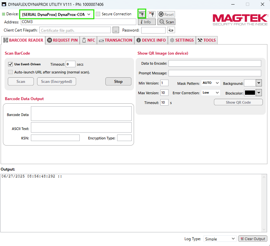Open the REQUEST PIN tab

pyautogui.click(x=62, y=40)
